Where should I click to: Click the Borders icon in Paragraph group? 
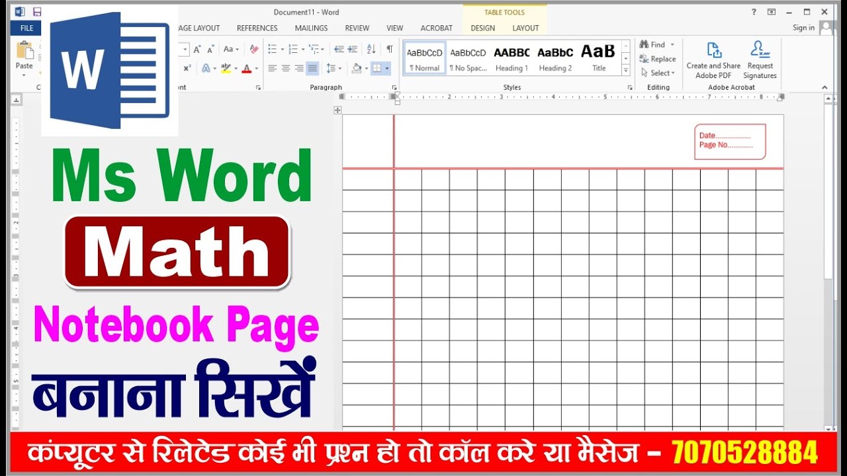pyautogui.click(x=377, y=68)
